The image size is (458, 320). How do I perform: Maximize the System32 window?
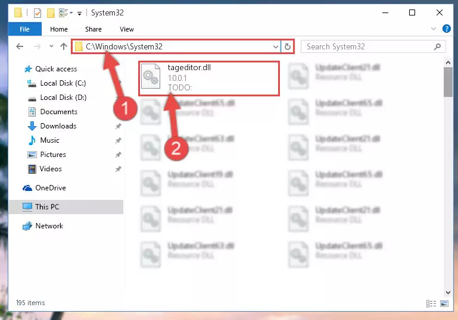click(412, 12)
